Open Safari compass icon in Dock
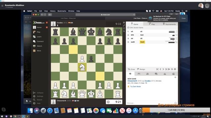 pyautogui.click(x=50, y=111)
